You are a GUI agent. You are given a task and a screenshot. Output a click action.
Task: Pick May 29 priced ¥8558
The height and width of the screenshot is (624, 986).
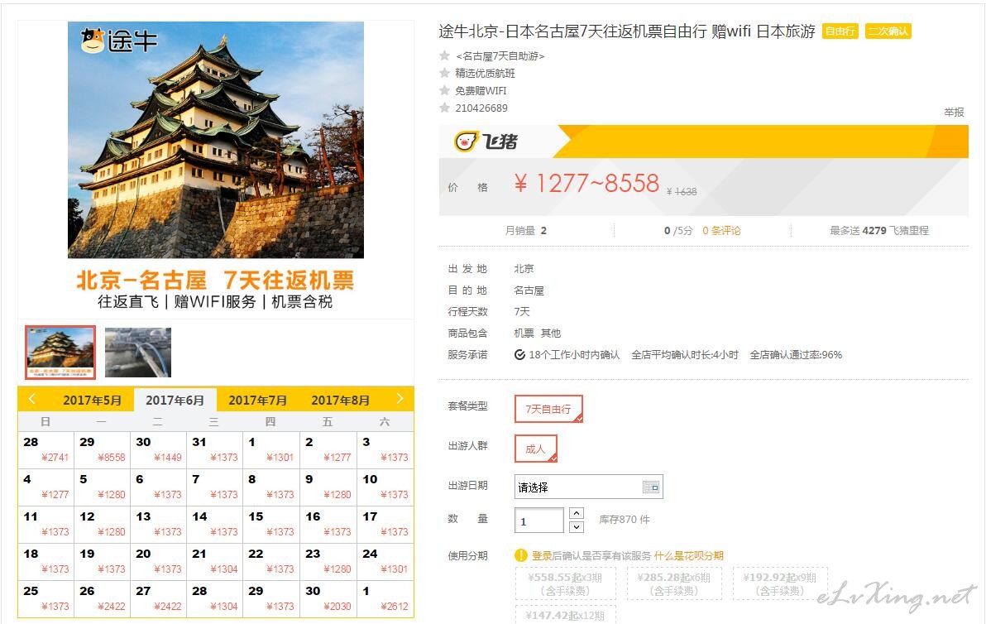(x=102, y=449)
